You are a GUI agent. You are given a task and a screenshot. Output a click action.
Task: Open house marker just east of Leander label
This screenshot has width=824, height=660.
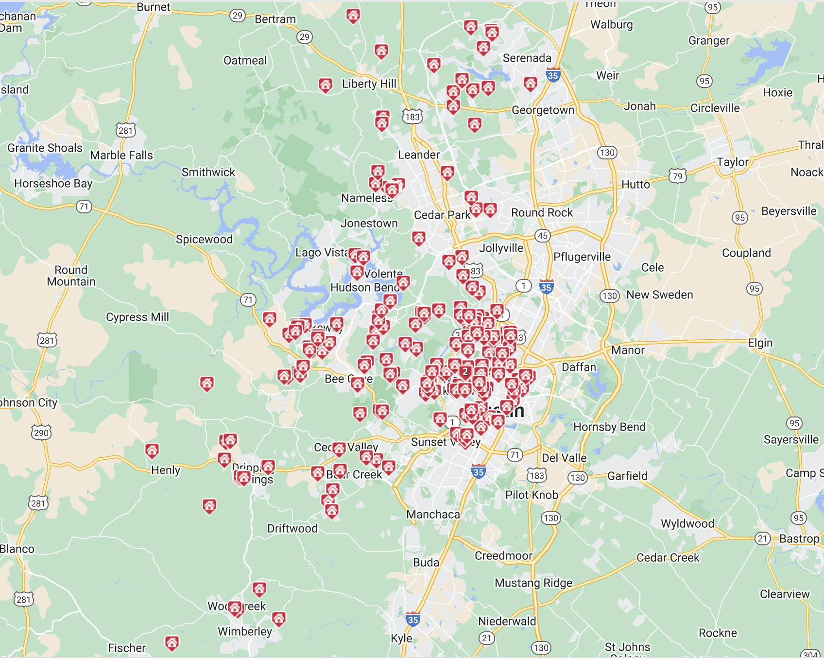point(447,173)
